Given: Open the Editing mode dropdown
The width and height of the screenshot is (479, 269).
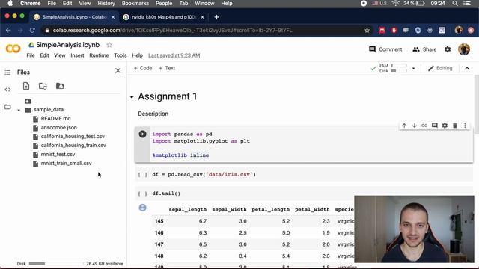Looking at the screenshot, I should tap(440, 68).
